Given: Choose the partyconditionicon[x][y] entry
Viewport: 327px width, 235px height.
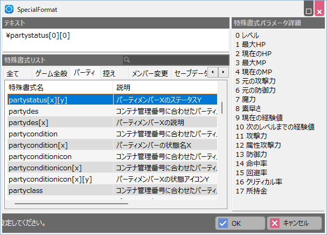Looking at the screenshot, I should [x=59, y=179].
